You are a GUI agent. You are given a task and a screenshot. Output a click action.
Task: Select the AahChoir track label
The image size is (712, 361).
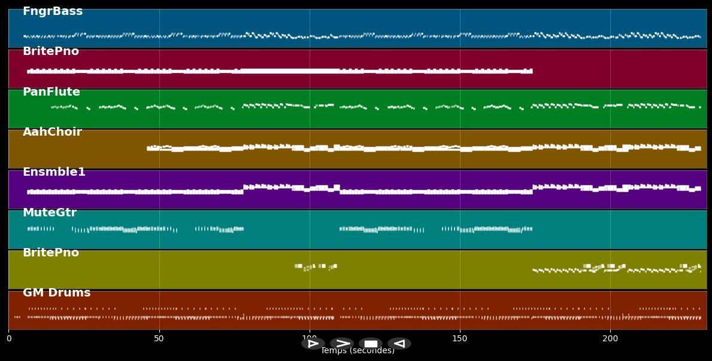coord(52,132)
